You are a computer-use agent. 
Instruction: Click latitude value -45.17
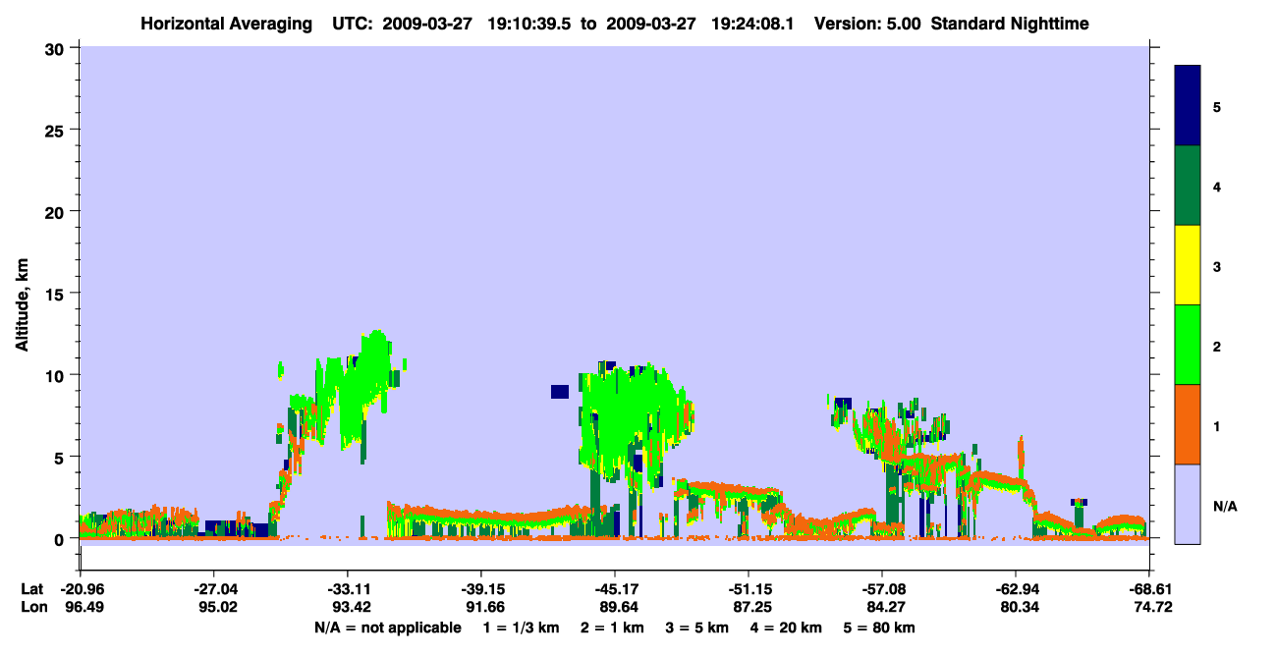pyautogui.click(x=614, y=589)
